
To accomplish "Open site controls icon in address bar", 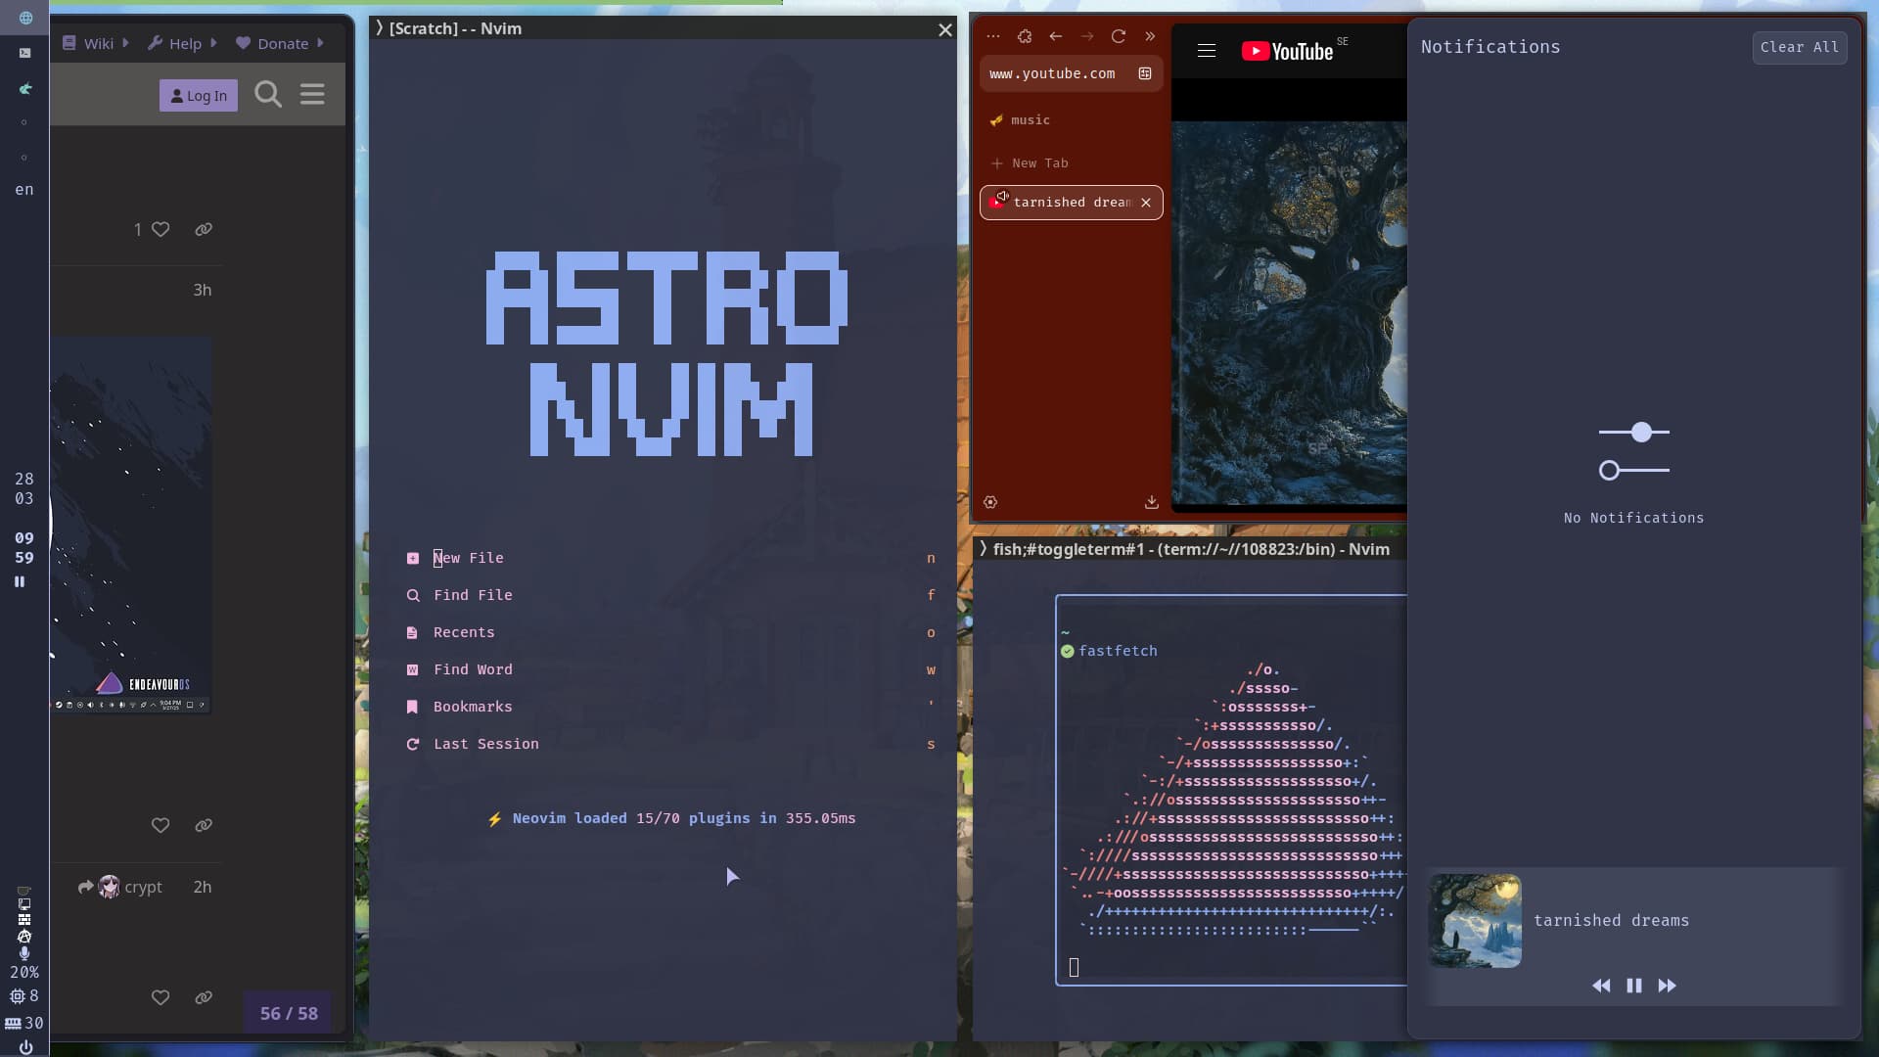I will point(1145,73).
